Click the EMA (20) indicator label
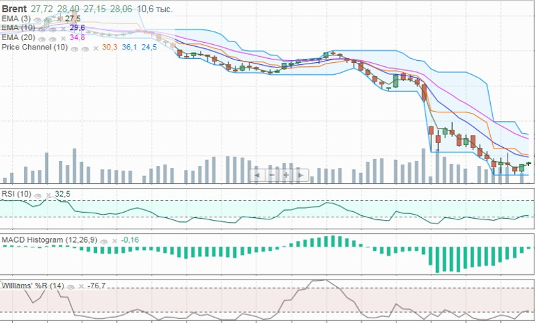 tap(18, 37)
